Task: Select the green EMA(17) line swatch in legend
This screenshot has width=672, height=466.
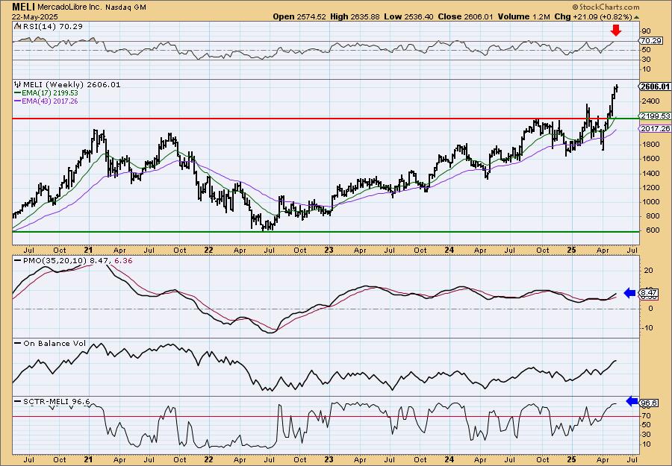Action: (x=18, y=93)
